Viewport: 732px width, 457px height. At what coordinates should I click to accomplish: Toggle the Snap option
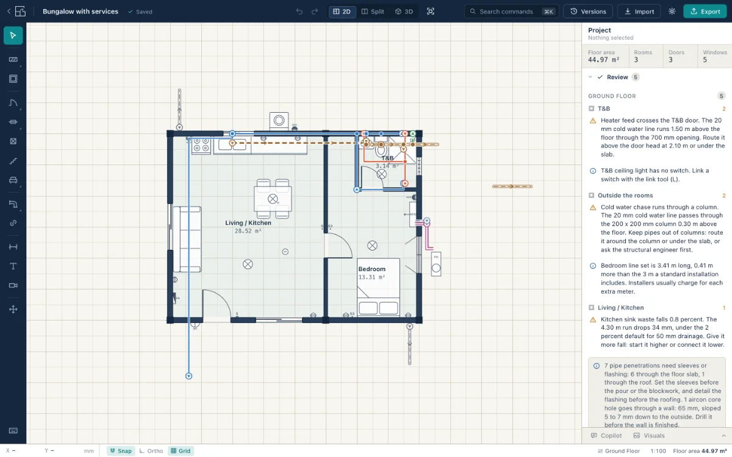pyautogui.click(x=121, y=451)
